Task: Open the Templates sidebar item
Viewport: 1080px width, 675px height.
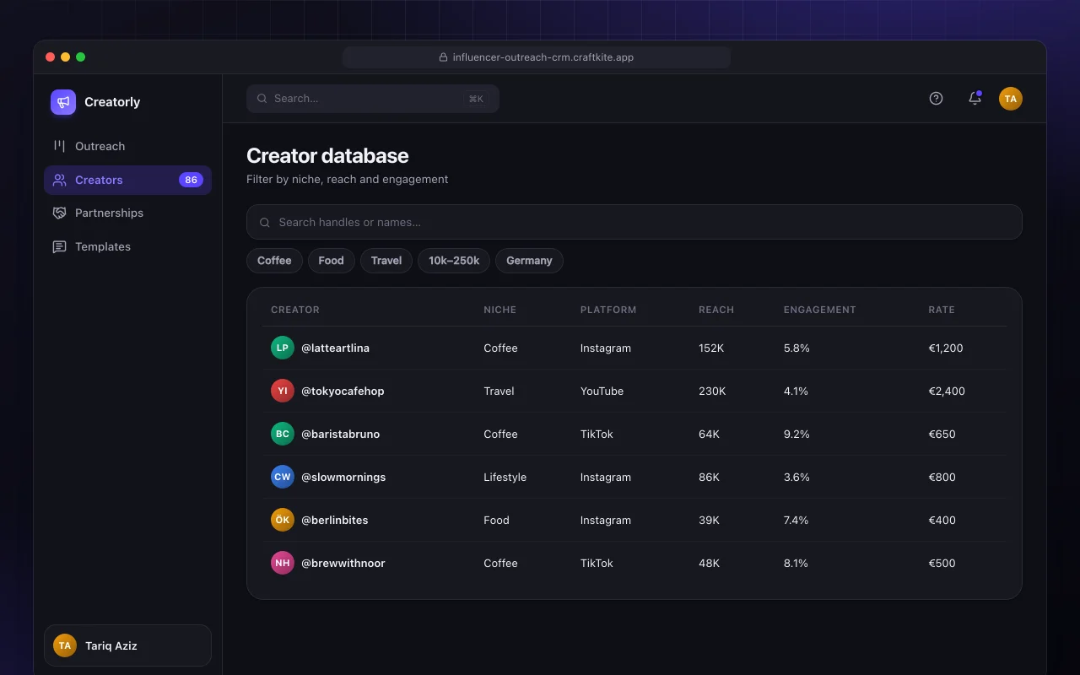Action: (x=127, y=246)
